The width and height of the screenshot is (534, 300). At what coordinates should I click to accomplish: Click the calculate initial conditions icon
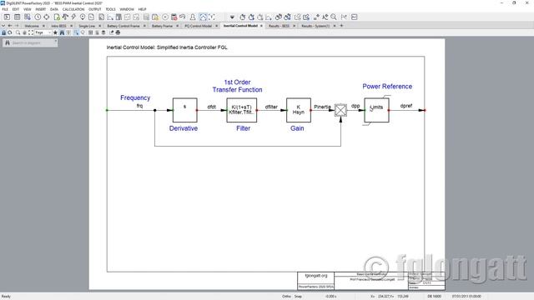(x=243, y=17)
